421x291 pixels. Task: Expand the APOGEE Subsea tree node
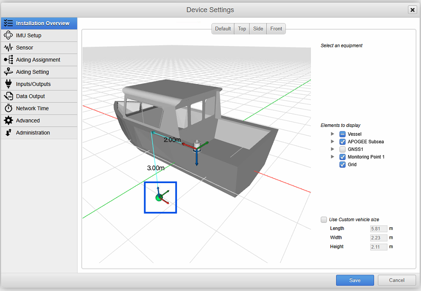[333, 142]
